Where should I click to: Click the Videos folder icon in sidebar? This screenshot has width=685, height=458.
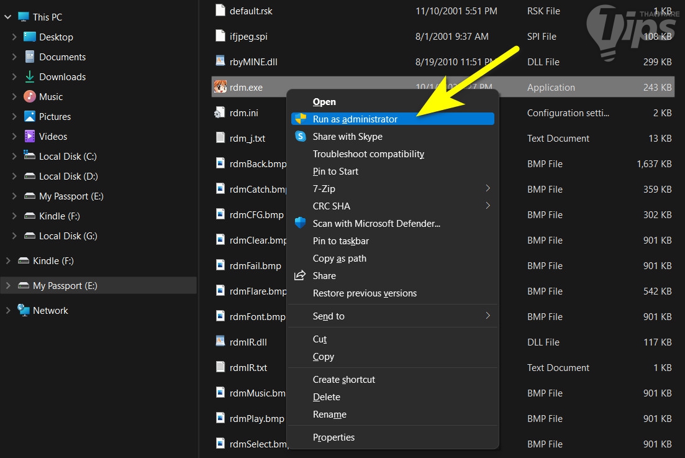tap(30, 136)
